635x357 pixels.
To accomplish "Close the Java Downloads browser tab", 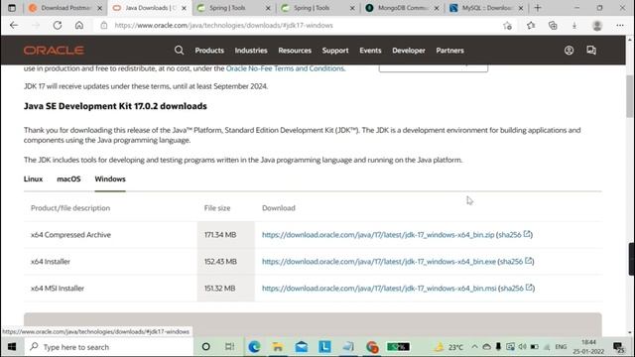I will point(184,8).
